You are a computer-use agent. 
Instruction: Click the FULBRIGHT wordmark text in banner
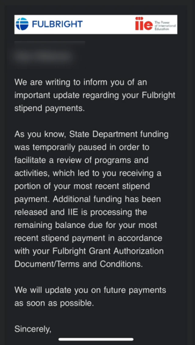point(57,24)
